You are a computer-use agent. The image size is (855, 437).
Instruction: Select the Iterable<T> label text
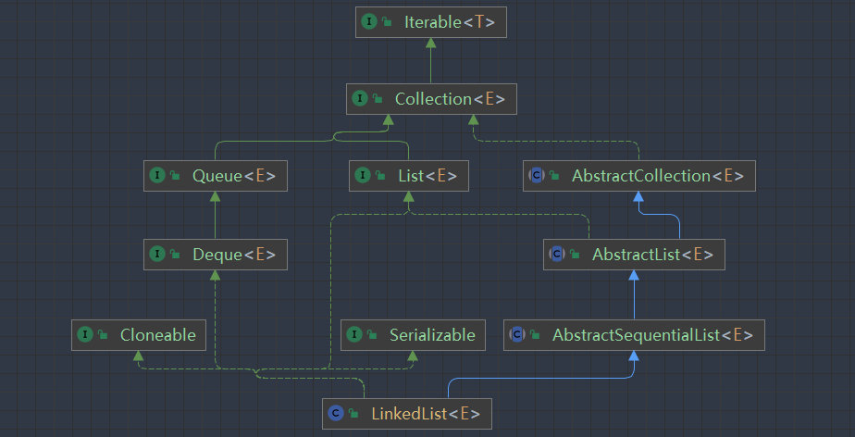click(x=442, y=22)
